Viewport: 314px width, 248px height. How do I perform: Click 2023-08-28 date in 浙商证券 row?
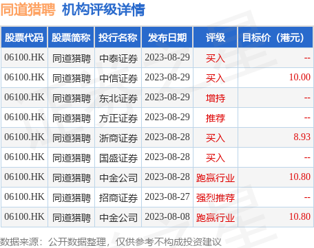tap(167, 137)
